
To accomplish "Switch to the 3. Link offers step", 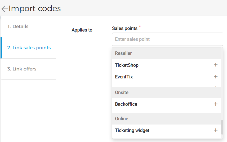I will point(22,69).
